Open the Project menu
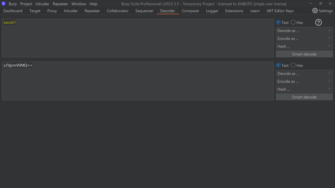The width and height of the screenshot is (335, 188). (x=26, y=4)
